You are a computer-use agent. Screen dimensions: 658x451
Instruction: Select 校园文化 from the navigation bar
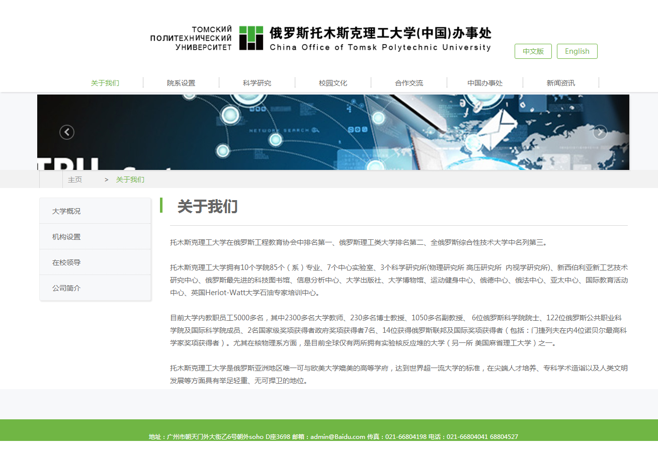tap(333, 83)
